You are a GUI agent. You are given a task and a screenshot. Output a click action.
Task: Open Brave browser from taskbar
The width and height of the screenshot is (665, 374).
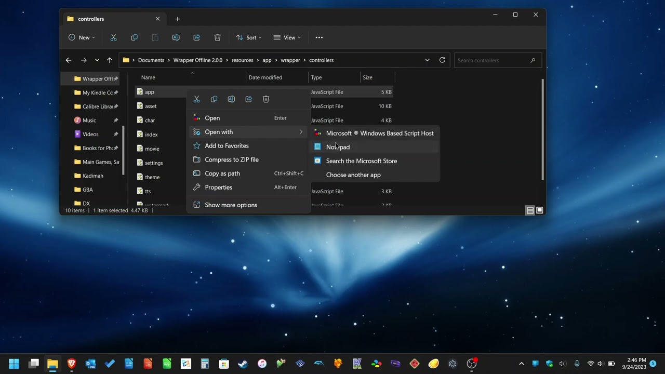pyautogui.click(x=72, y=364)
